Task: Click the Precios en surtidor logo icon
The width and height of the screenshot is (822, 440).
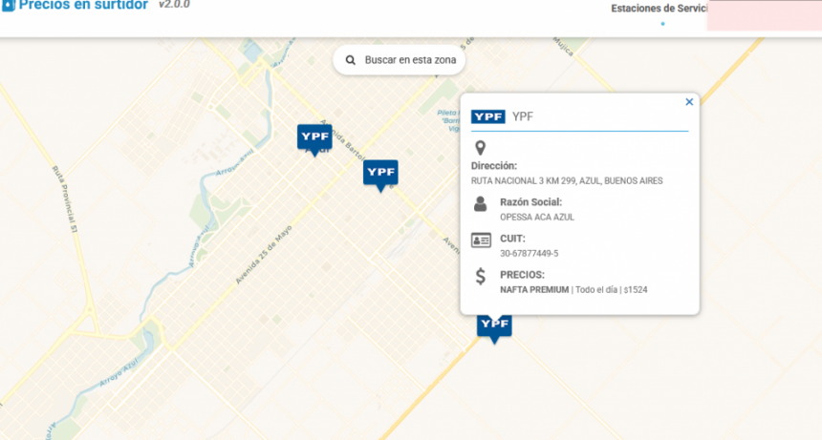Action: pos(7,5)
